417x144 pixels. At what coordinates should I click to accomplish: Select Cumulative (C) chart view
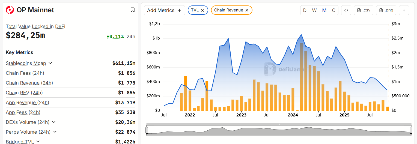[333, 10]
